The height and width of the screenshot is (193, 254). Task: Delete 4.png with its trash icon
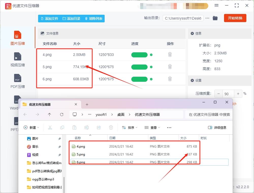tap(170, 55)
